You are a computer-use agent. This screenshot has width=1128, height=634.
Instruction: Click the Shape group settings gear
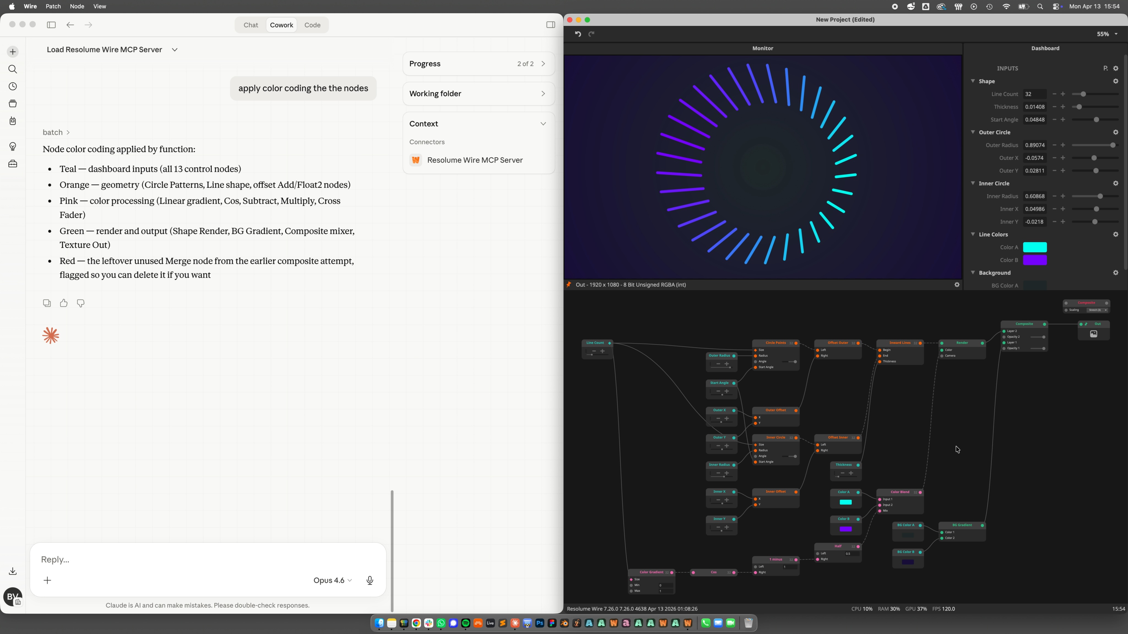tap(1115, 81)
